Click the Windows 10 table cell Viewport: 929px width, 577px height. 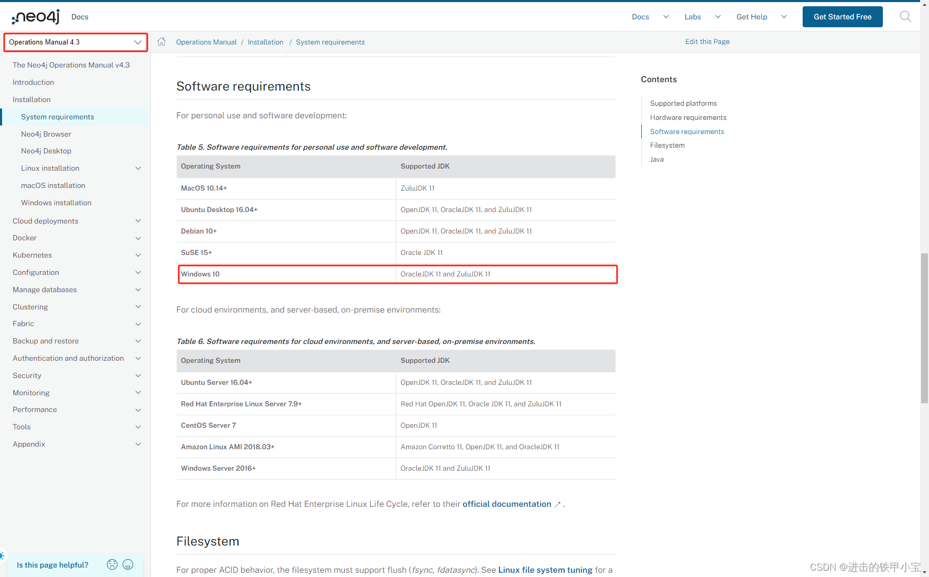(286, 274)
